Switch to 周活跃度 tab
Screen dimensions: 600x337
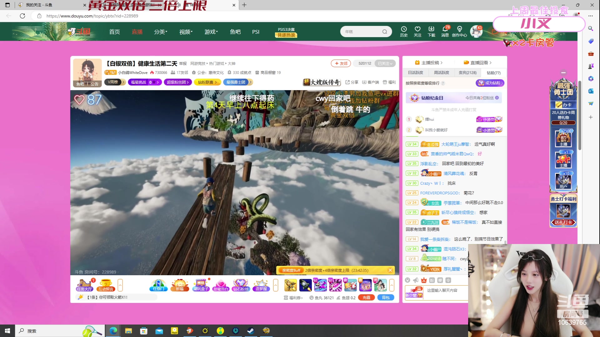pos(441,73)
